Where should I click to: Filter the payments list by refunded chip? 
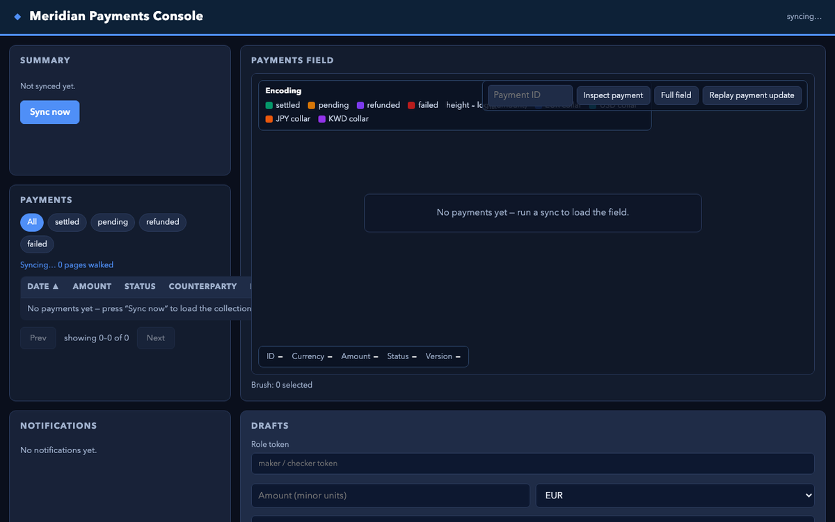pos(163,222)
